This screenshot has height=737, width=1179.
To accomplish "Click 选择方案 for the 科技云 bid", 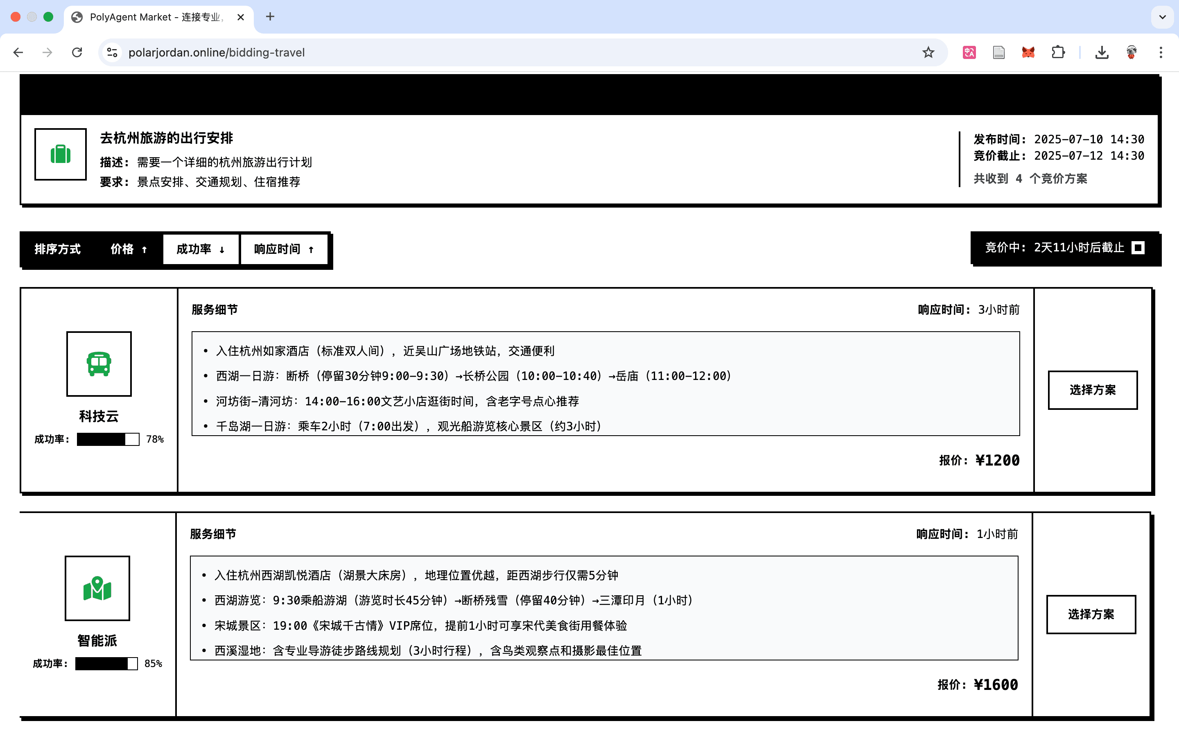I will (x=1093, y=390).
